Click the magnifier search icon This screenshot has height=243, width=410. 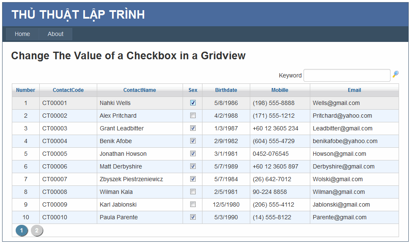(x=396, y=74)
